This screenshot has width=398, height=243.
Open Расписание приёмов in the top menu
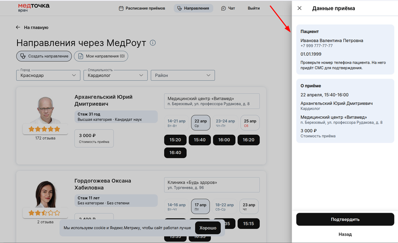tap(142, 8)
